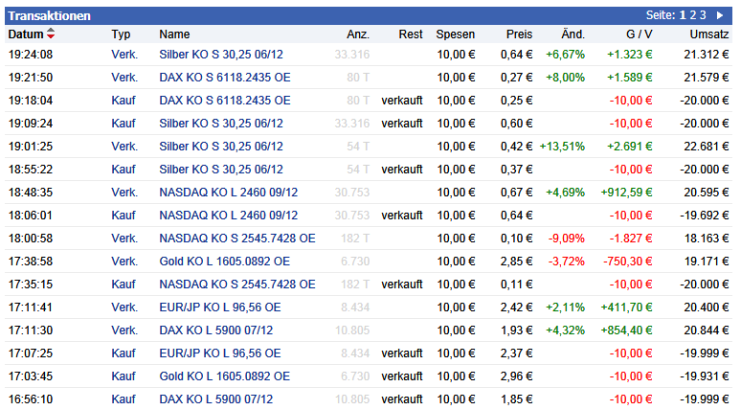Select turnover value 18.163 €
The height and width of the screenshot is (410, 741).
[x=706, y=239]
